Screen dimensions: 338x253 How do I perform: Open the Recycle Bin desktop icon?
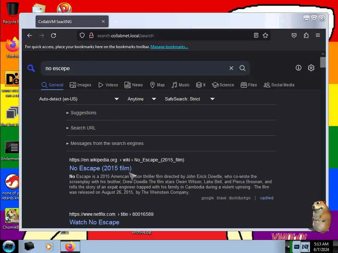coord(11,13)
